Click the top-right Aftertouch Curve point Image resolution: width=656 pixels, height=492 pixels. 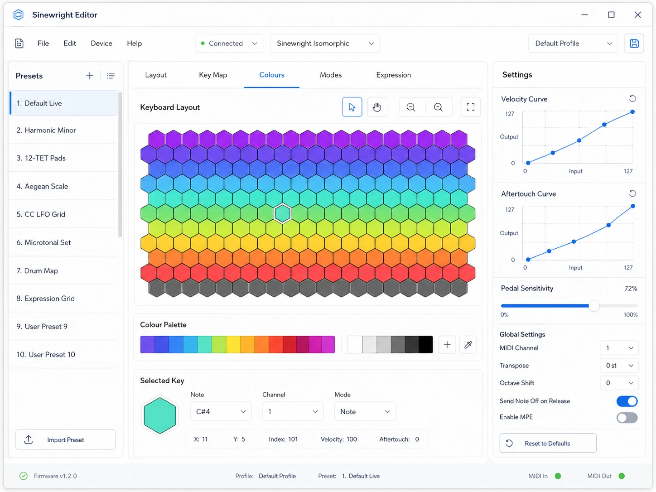pos(633,206)
